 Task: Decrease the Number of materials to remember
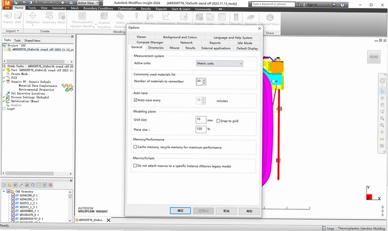pos(204,83)
